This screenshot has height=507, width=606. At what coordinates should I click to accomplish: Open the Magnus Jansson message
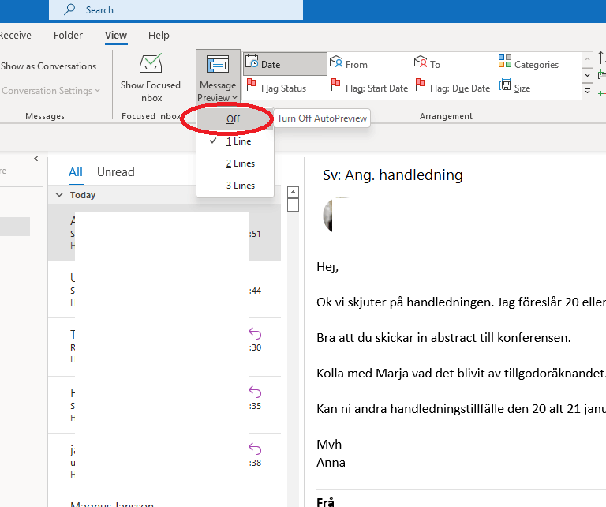[164, 499]
